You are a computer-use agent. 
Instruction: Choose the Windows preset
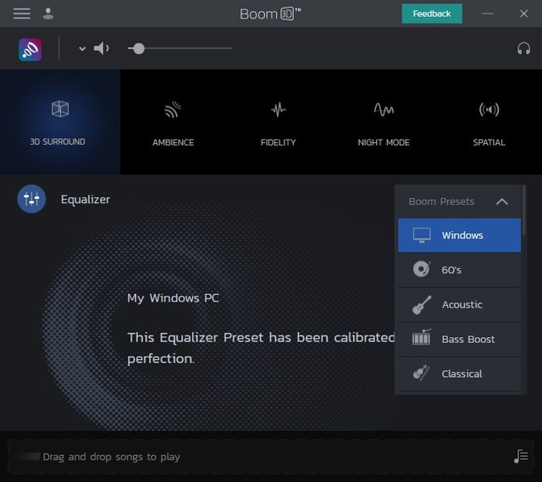pos(460,235)
